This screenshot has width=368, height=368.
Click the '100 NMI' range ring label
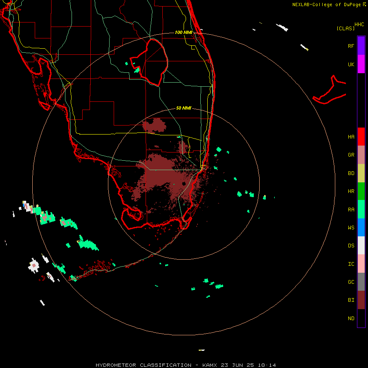tap(184, 32)
